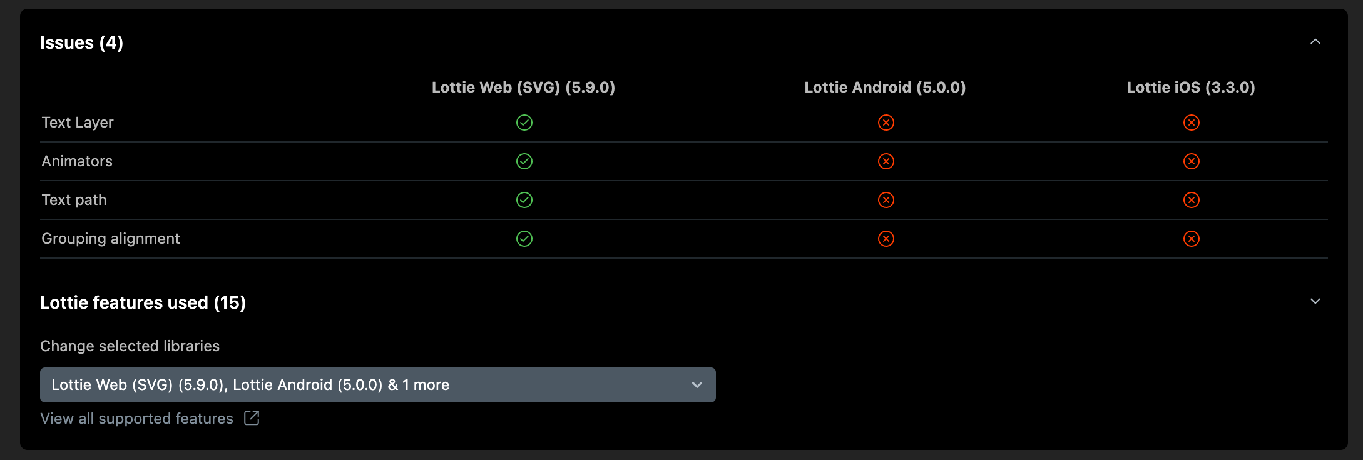Click red cross for Grouping alignment on Lottie Android
This screenshot has width=1363, height=460.
(x=886, y=239)
